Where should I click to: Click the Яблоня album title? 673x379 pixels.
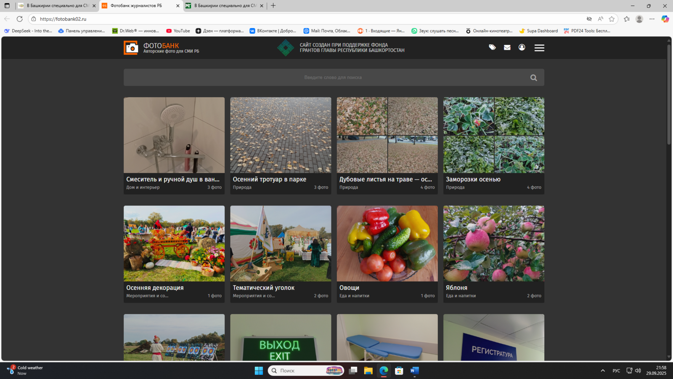click(x=456, y=288)
